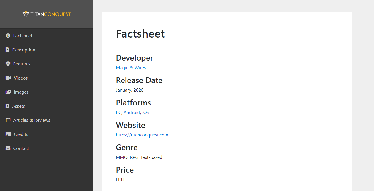
Task: Navigate to the Images section
Action: (47, 92)
